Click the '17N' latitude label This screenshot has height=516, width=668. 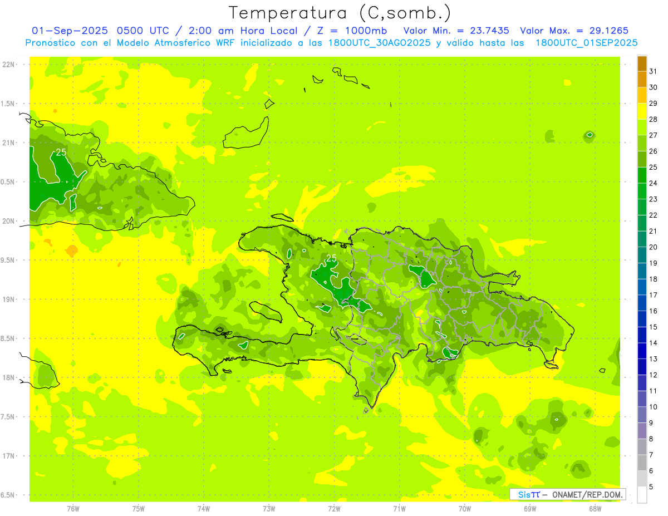(8, 456)
